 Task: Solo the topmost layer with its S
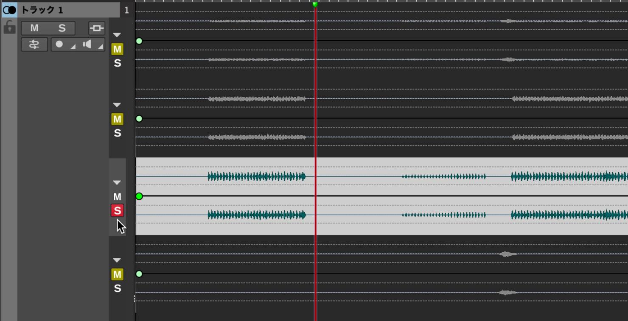click(118, 63)
